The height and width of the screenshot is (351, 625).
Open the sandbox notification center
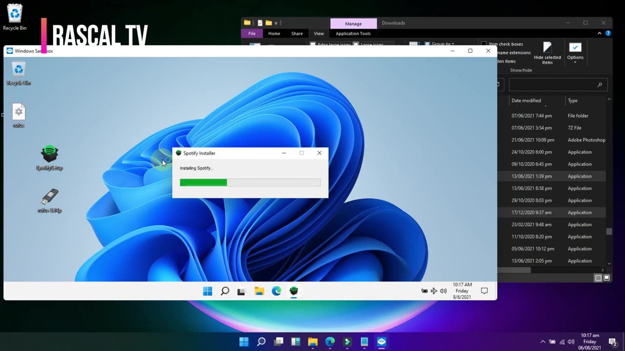(484, 291)
